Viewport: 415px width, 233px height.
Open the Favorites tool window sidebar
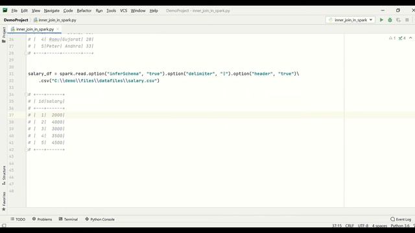click(4, 201)
